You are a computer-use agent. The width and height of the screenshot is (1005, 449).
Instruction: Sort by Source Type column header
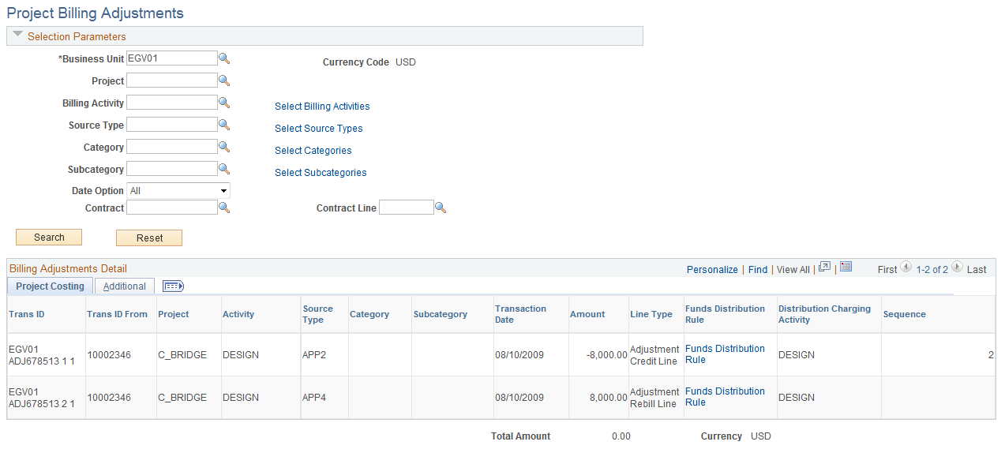pyautogui.click(x=317, y=314)
